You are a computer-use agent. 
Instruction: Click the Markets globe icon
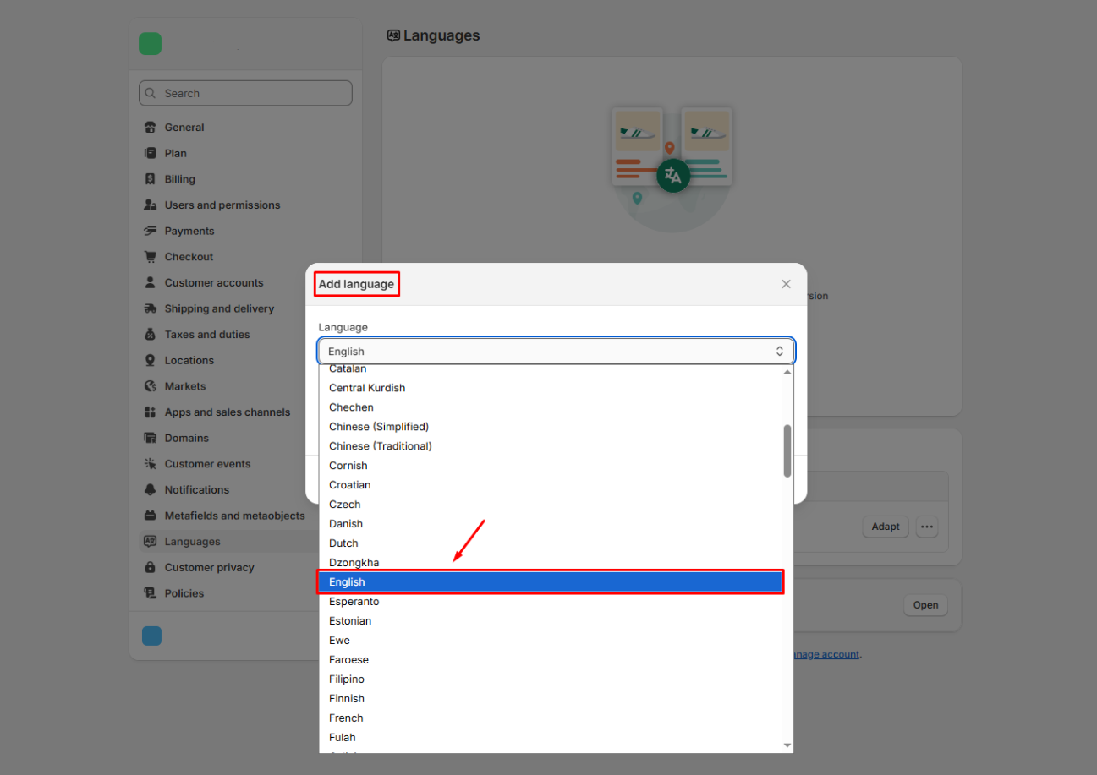pyautogui.click(x=151, y=386)
